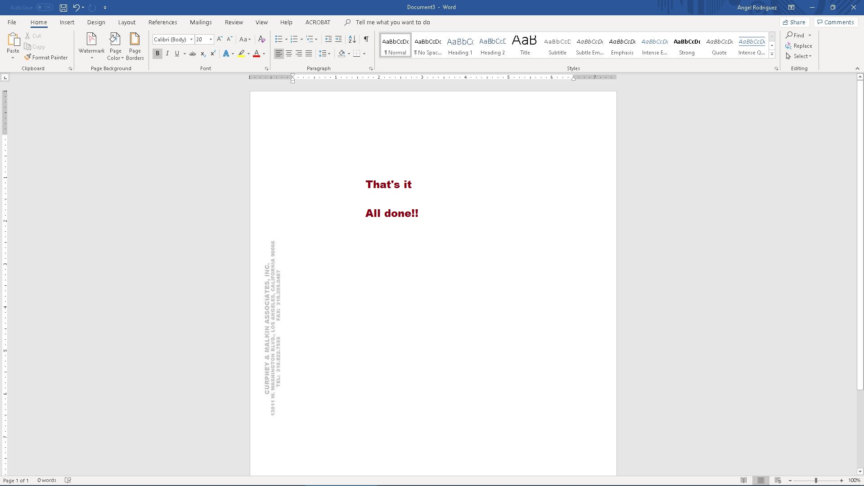Toggle AutoSave switch
Image resolution: width=864 pixels, height=486 pixels.
[44, 8]
